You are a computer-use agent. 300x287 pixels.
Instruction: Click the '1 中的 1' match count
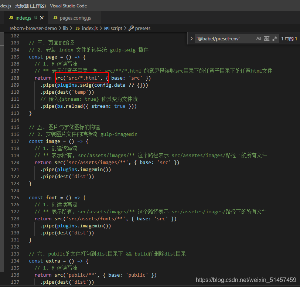point(289,39)
